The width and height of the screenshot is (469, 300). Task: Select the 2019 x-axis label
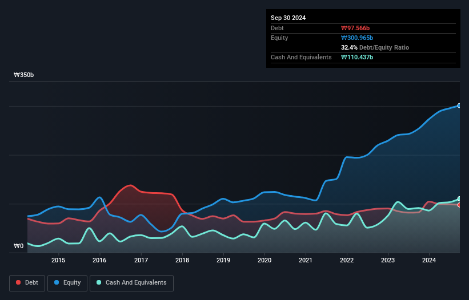click(223, 260)
